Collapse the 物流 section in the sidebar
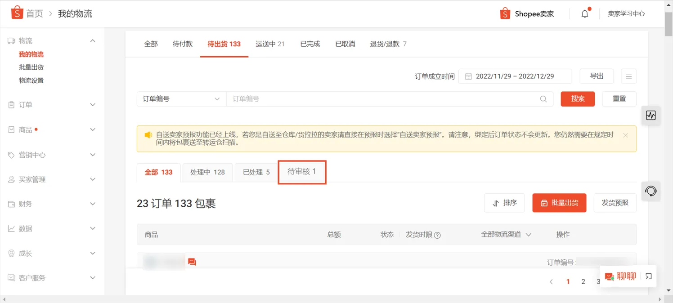Image resolution: width=673 pixels, height=303 pixels. click(x=92, y=40)
